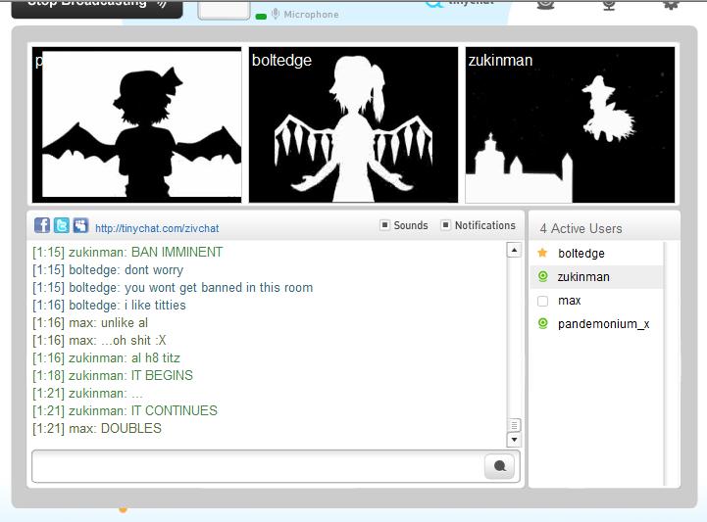Click the 'dont worry' chat message
The width and height of the screenshot is (707, 522).
click(x=108, y=269)
